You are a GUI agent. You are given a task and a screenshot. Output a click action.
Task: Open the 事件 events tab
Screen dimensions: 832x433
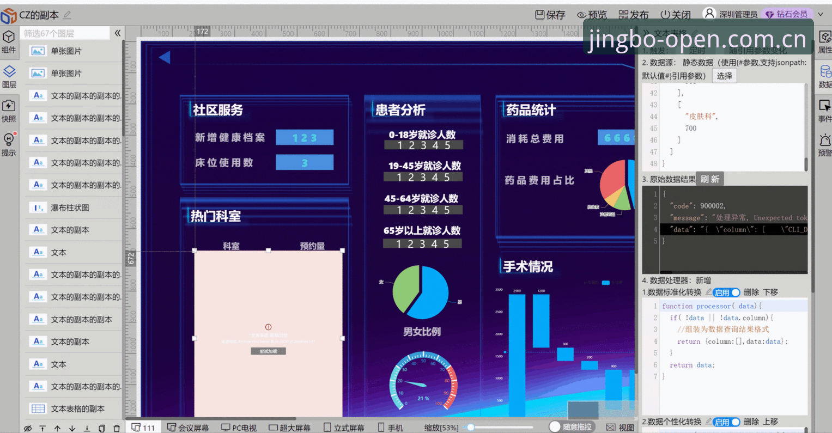click(x=825, y=111)
